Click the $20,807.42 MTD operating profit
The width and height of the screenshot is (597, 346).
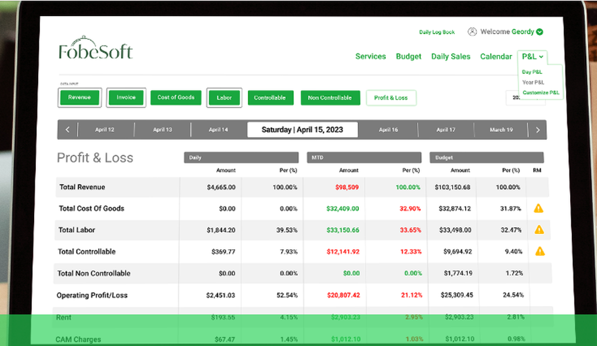click(343, 295)
